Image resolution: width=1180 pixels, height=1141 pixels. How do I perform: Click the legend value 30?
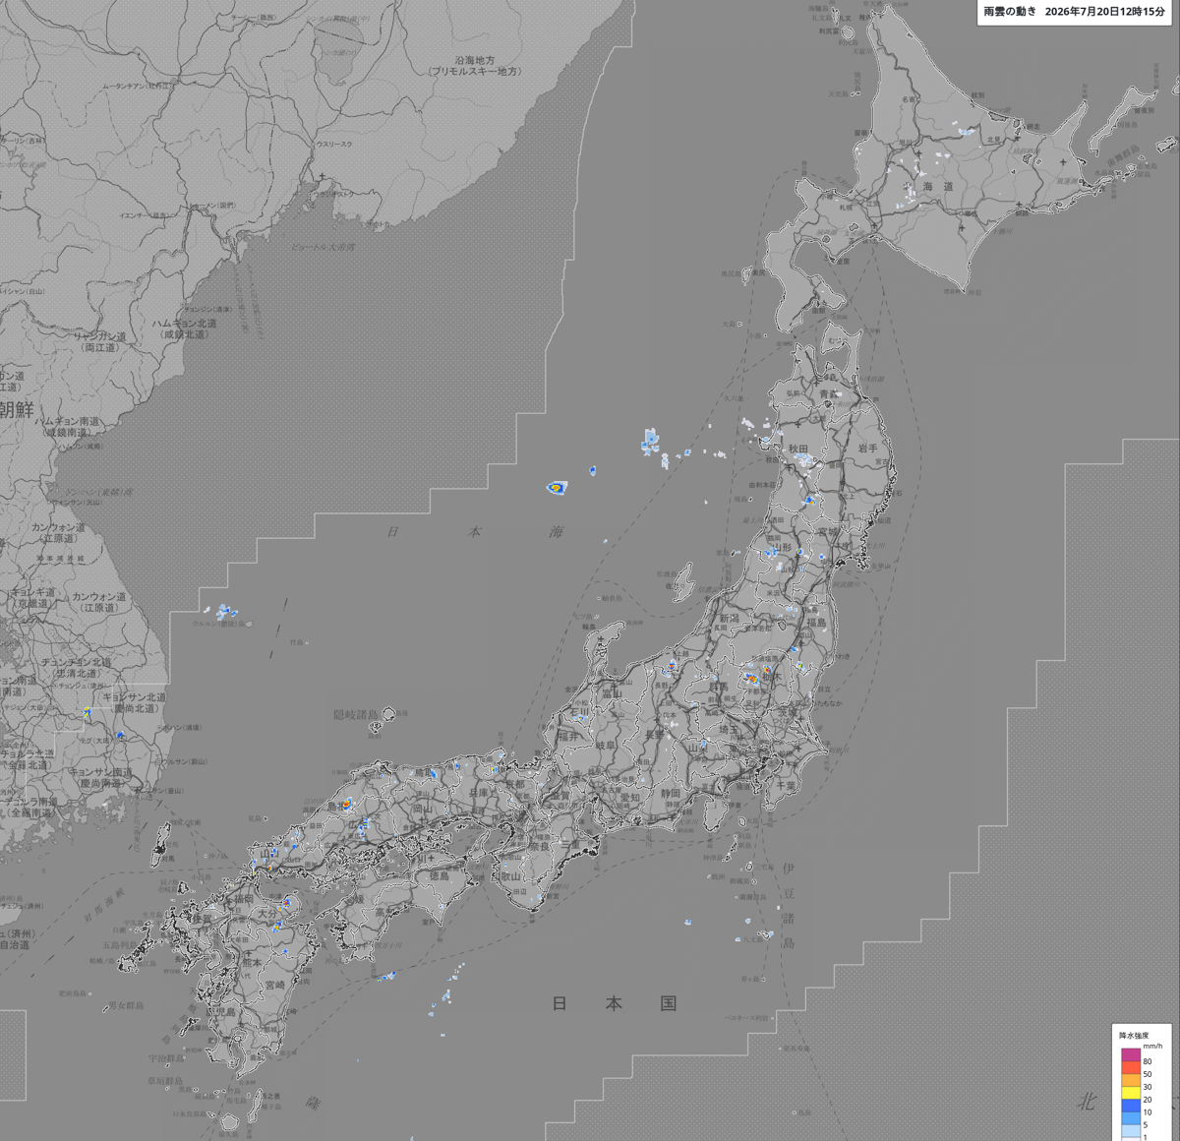[1148, 1087]
